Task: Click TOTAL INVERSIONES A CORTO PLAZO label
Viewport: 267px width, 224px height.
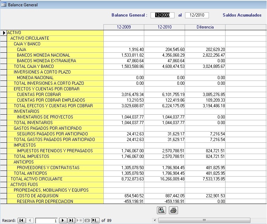Action: [x=49, y=83]
